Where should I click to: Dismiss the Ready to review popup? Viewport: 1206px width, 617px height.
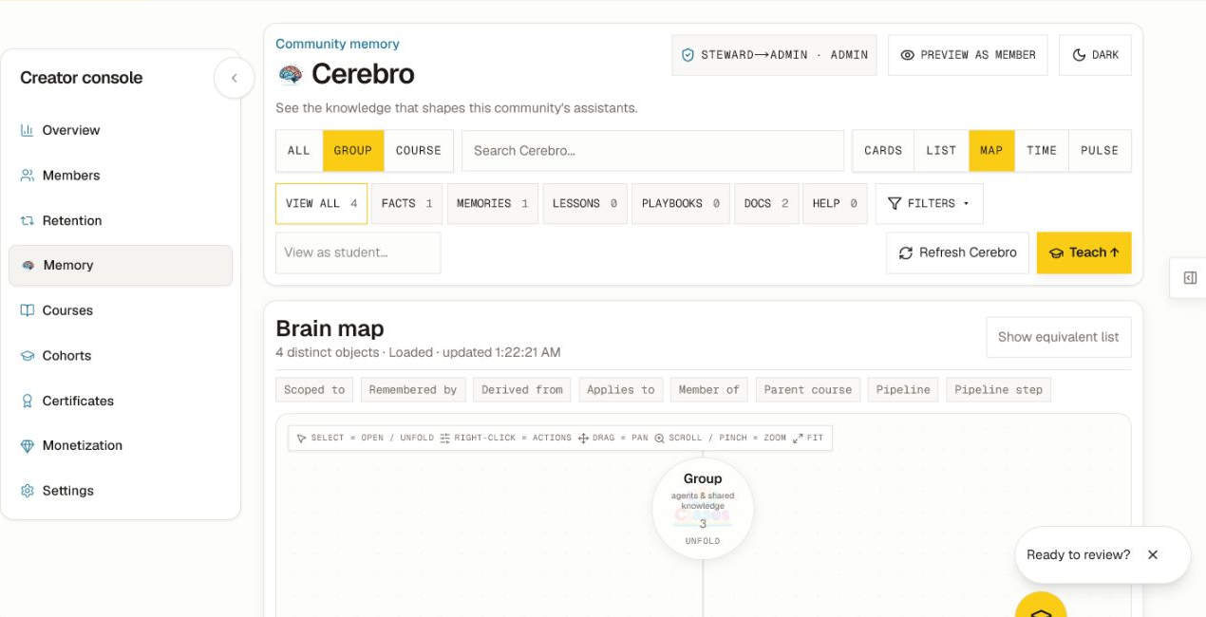[1153, 554]
